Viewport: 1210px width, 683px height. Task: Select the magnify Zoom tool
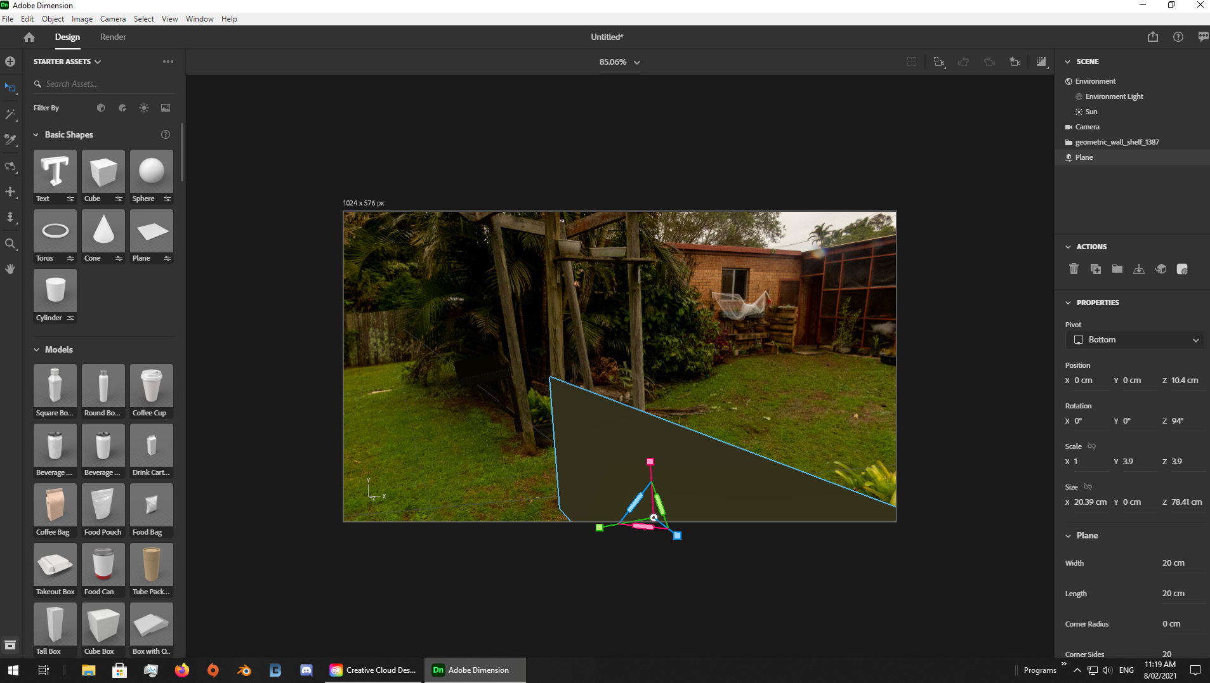click(x=10, y=244)
